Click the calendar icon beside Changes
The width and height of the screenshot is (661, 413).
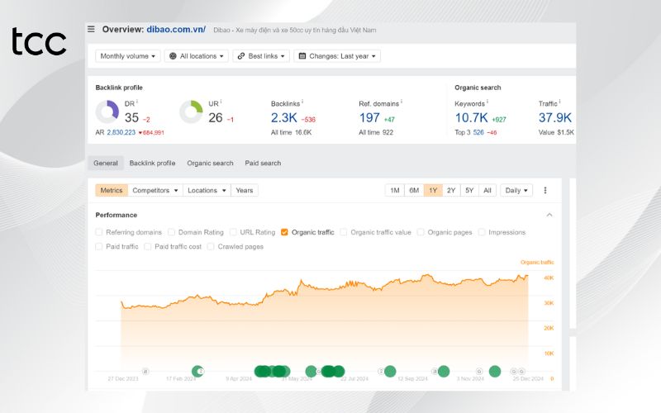(x=302, y=56)
